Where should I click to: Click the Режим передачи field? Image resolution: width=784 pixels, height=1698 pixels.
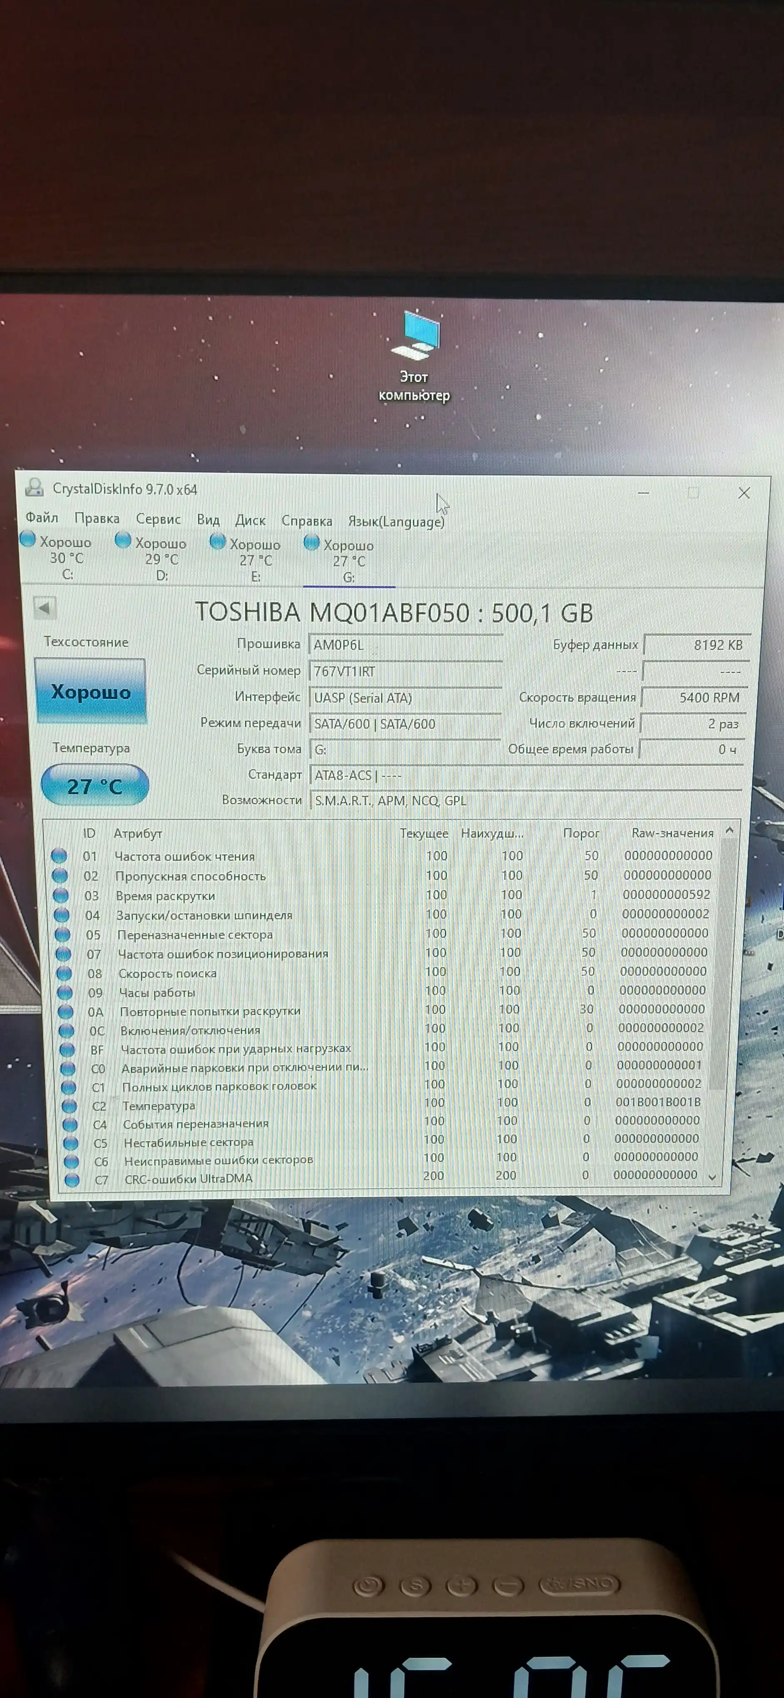pos(406,724)
